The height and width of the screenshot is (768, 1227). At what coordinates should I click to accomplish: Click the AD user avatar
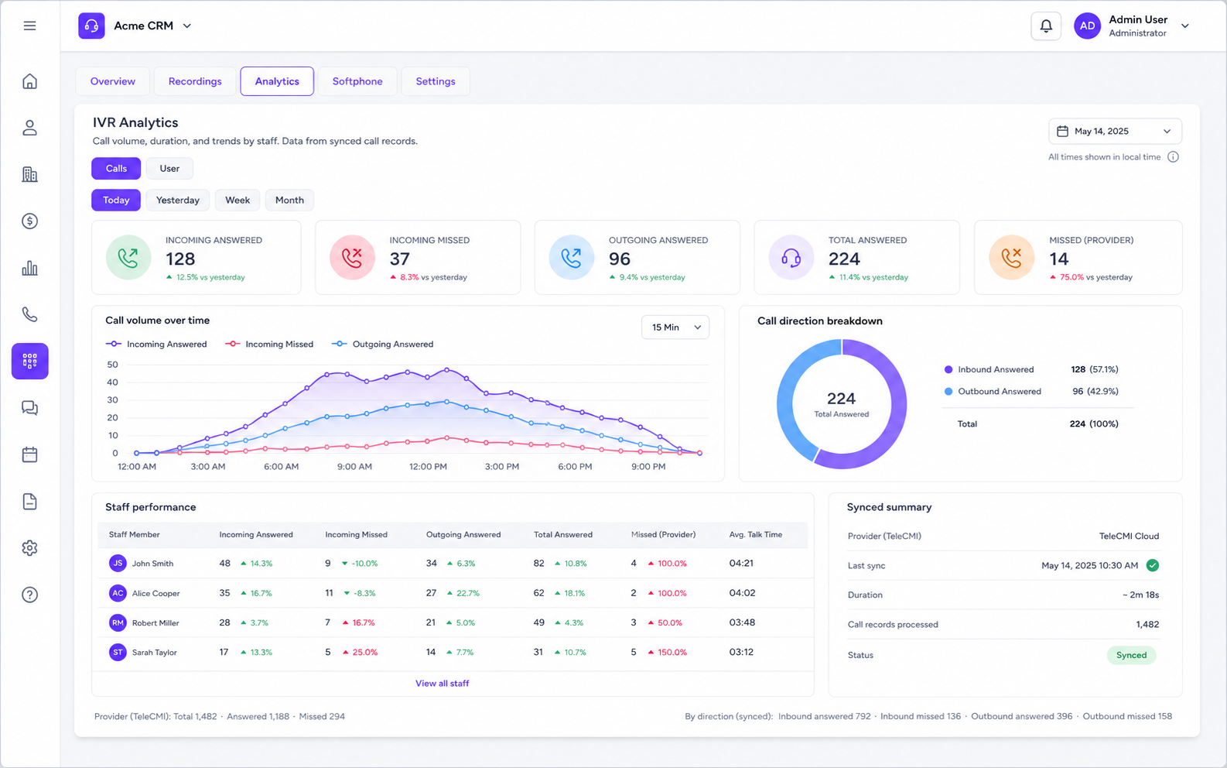point(1087,26)
